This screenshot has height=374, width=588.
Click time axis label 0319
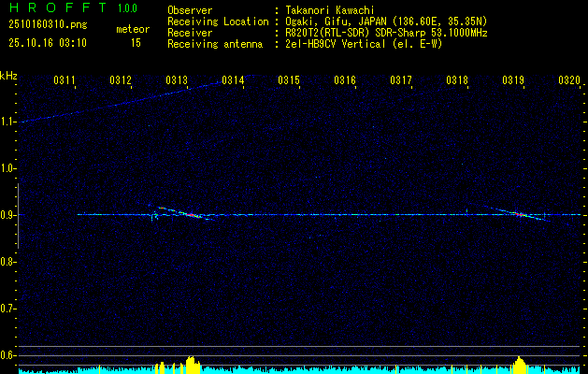tap(512, 79)
